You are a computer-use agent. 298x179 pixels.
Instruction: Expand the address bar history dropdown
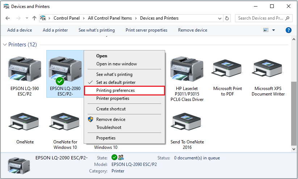[x=219, y=18]
